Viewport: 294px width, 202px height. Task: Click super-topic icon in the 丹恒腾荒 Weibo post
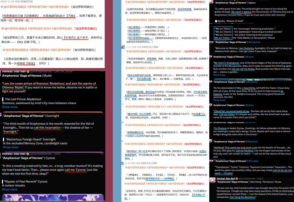point(125,184)
